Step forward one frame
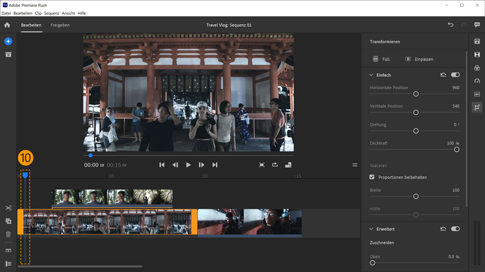Screen dimensions: 485x272 (x=202, y=165)
